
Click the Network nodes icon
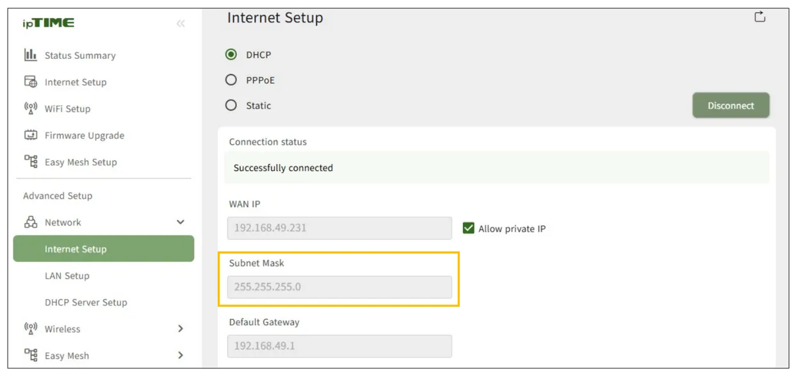click(30, 222)
